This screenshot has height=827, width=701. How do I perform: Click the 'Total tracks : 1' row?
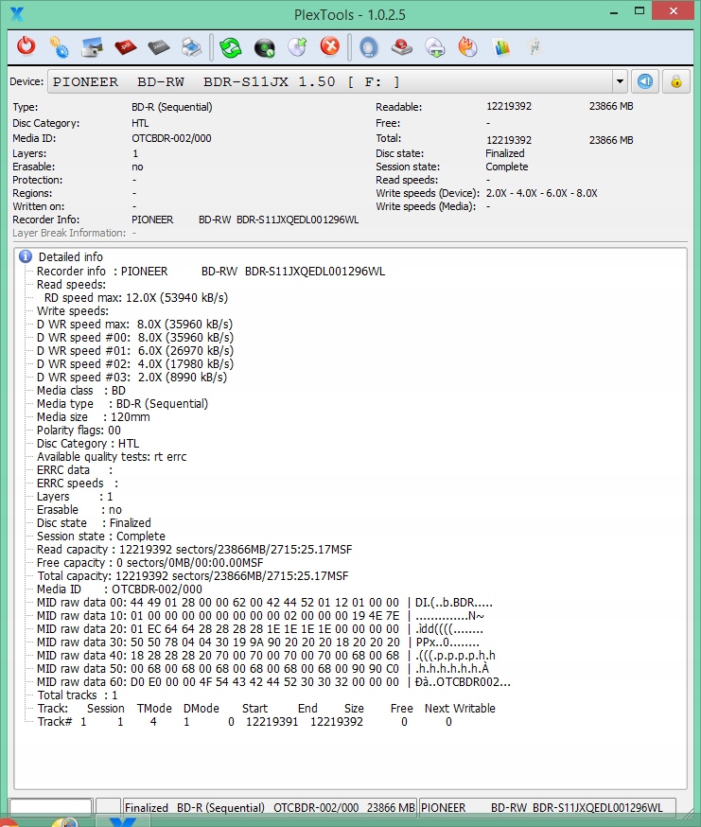[77, 695]
